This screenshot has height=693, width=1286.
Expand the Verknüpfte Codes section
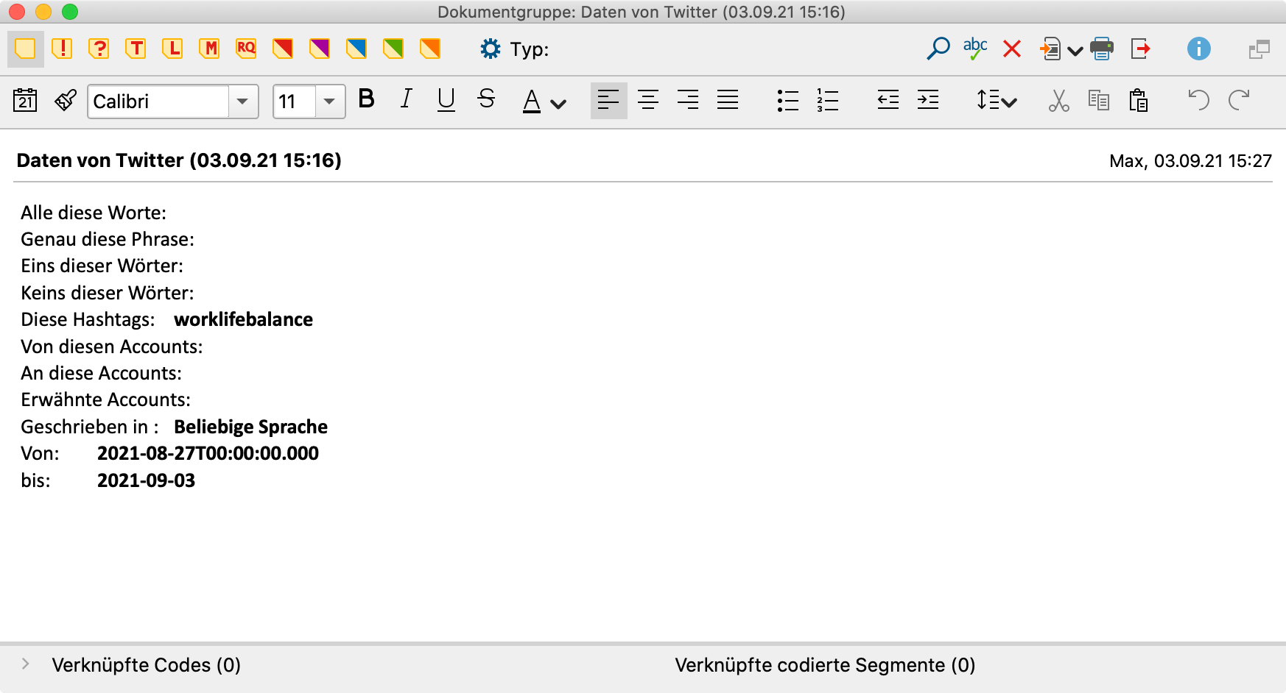(x=26, y=664)
